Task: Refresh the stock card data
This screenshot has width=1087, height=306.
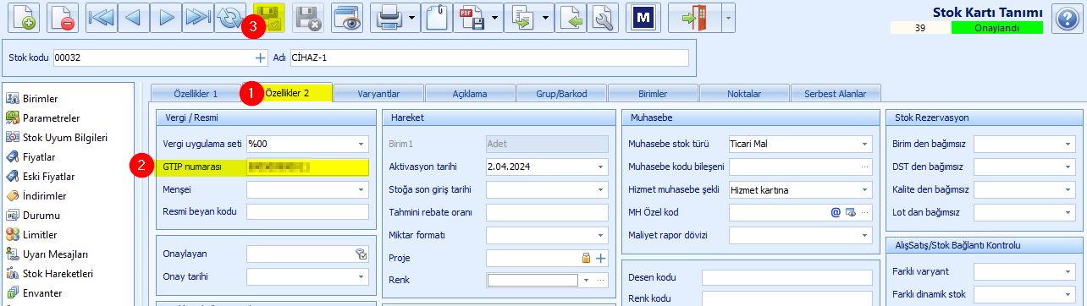Action: [x=229, y=18]
